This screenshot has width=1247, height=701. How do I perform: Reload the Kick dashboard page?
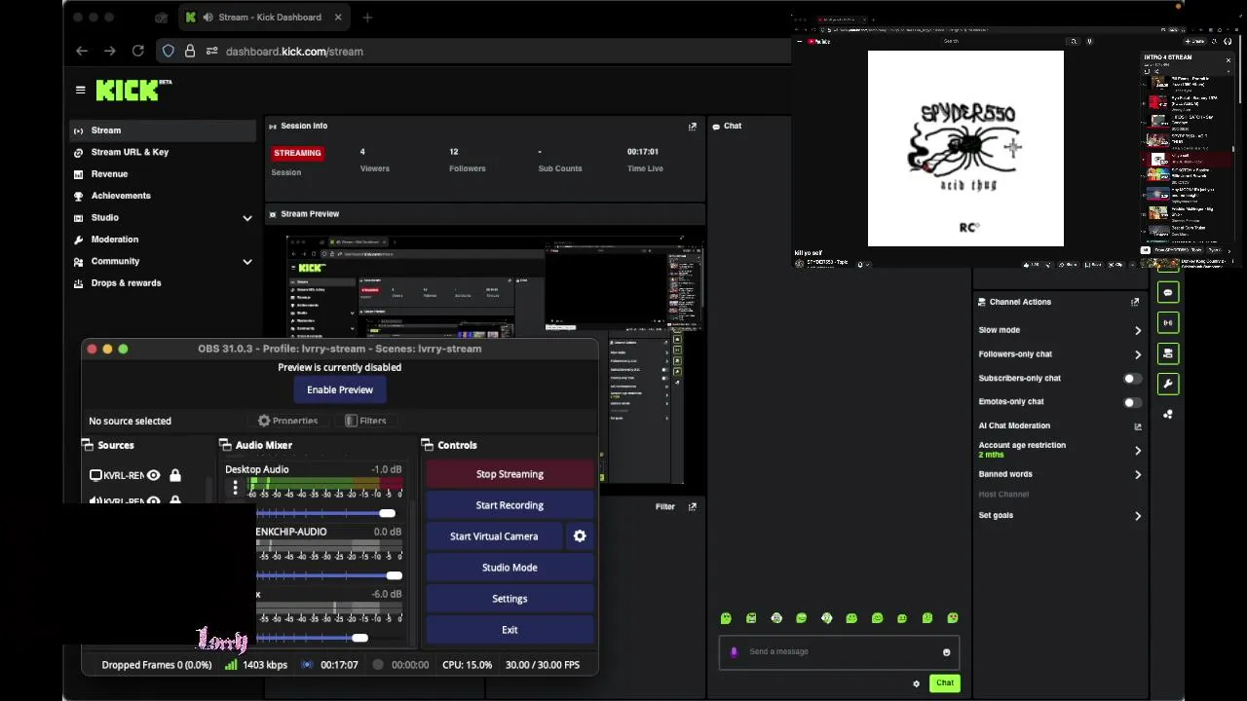(x=138, y=51)
